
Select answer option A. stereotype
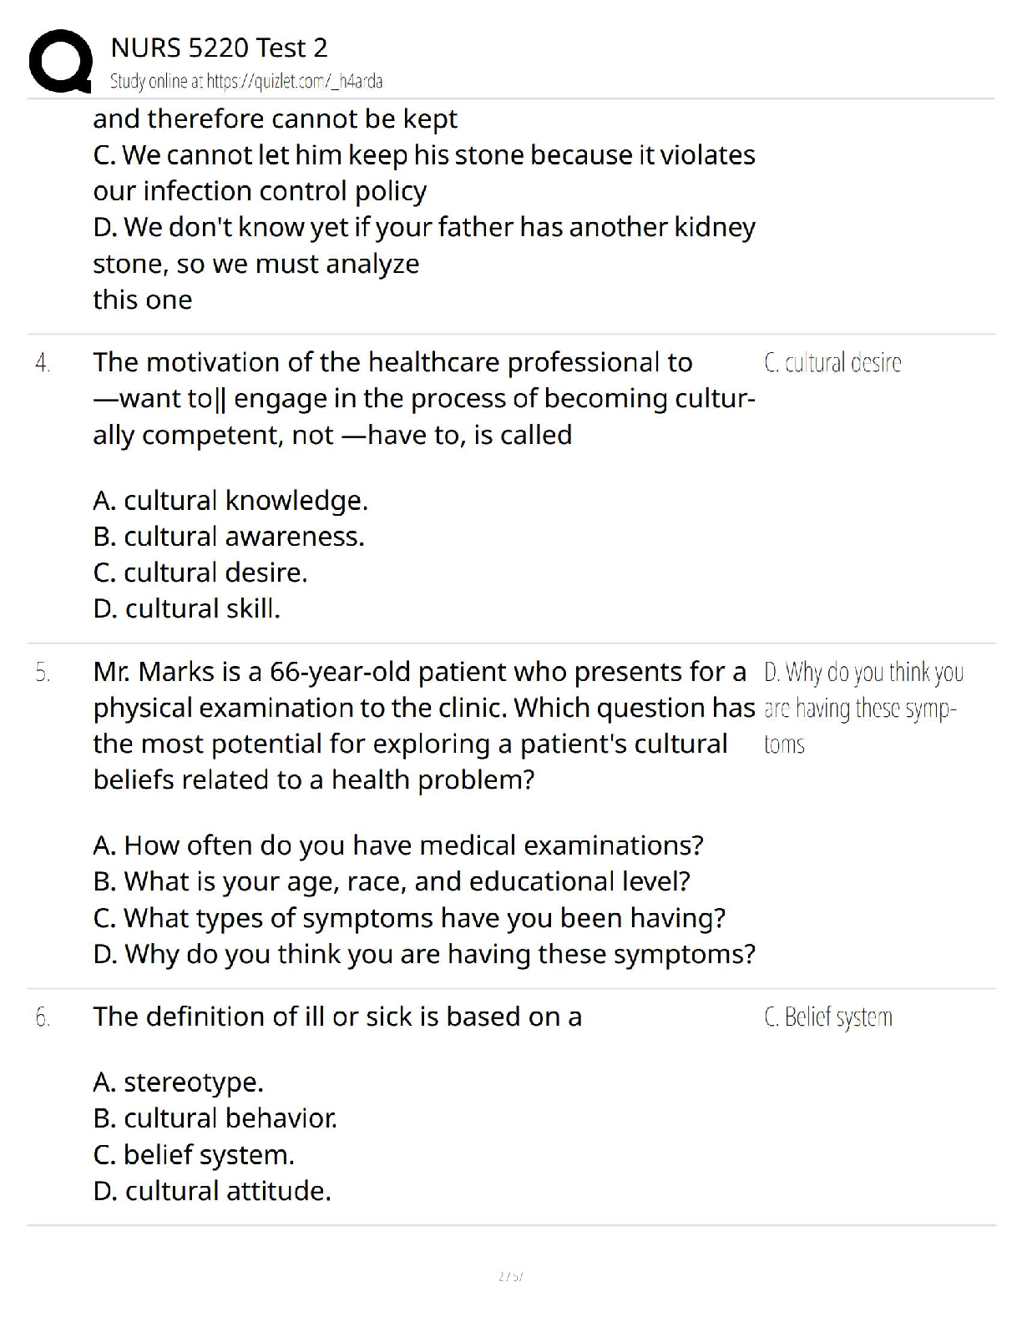pyautogui.click(x=179, y=1082)
